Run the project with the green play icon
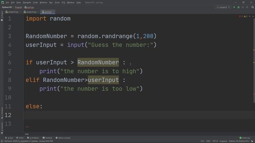255x143 pixels. (234, 7)
